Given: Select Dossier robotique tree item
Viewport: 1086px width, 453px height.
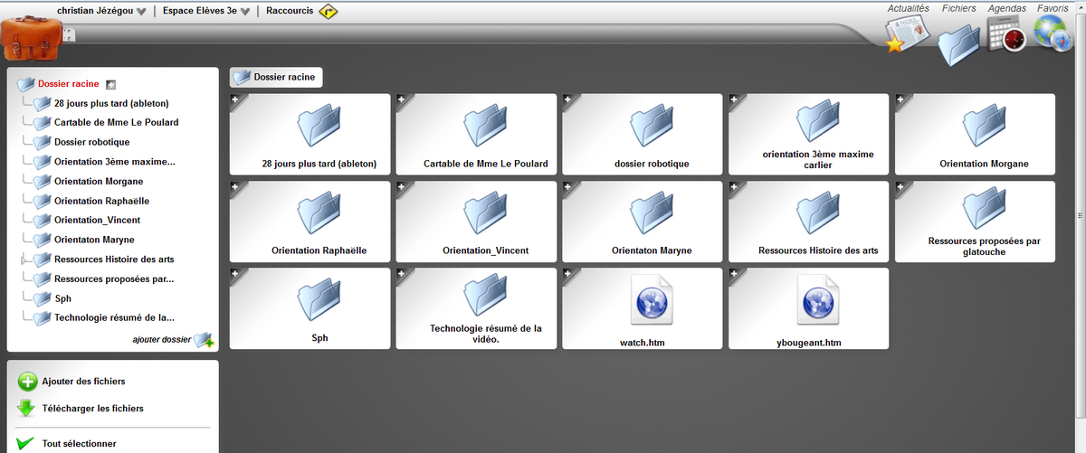Looking at the screenshot, I should 91,142.
